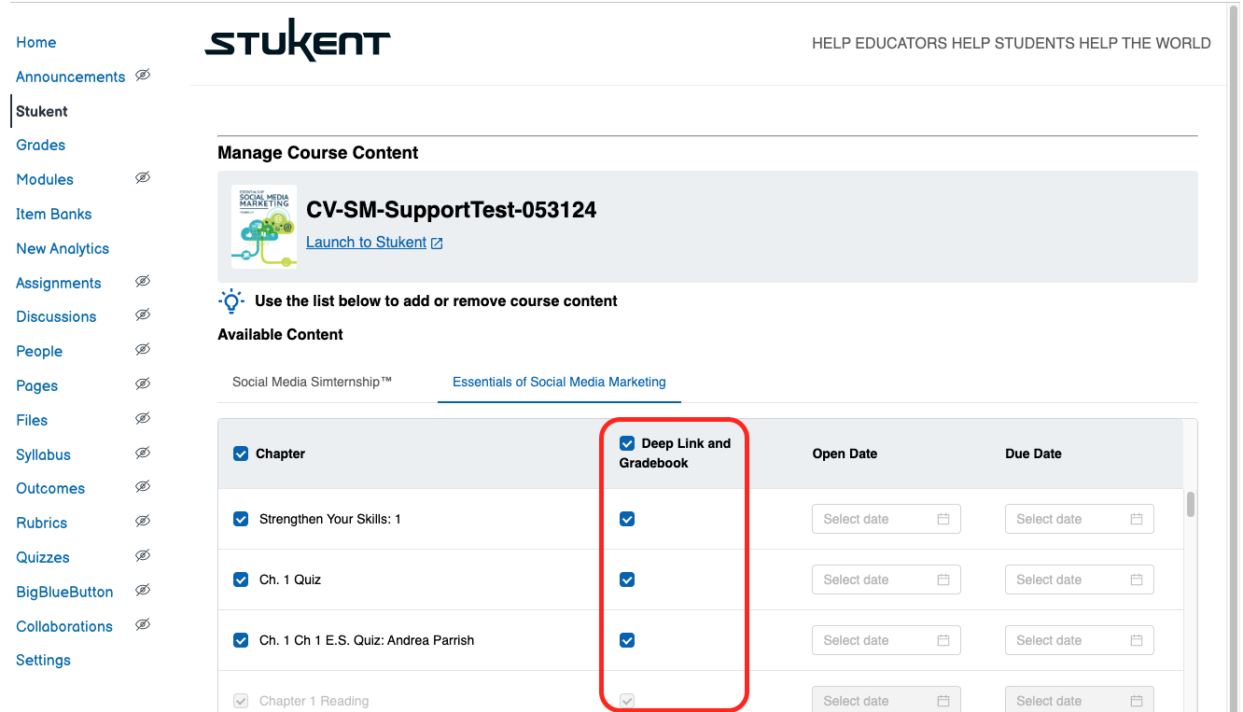Click the Stukent logo
Image resolution: width=1243 pixels, height=712 pixels.
(298, 41)
